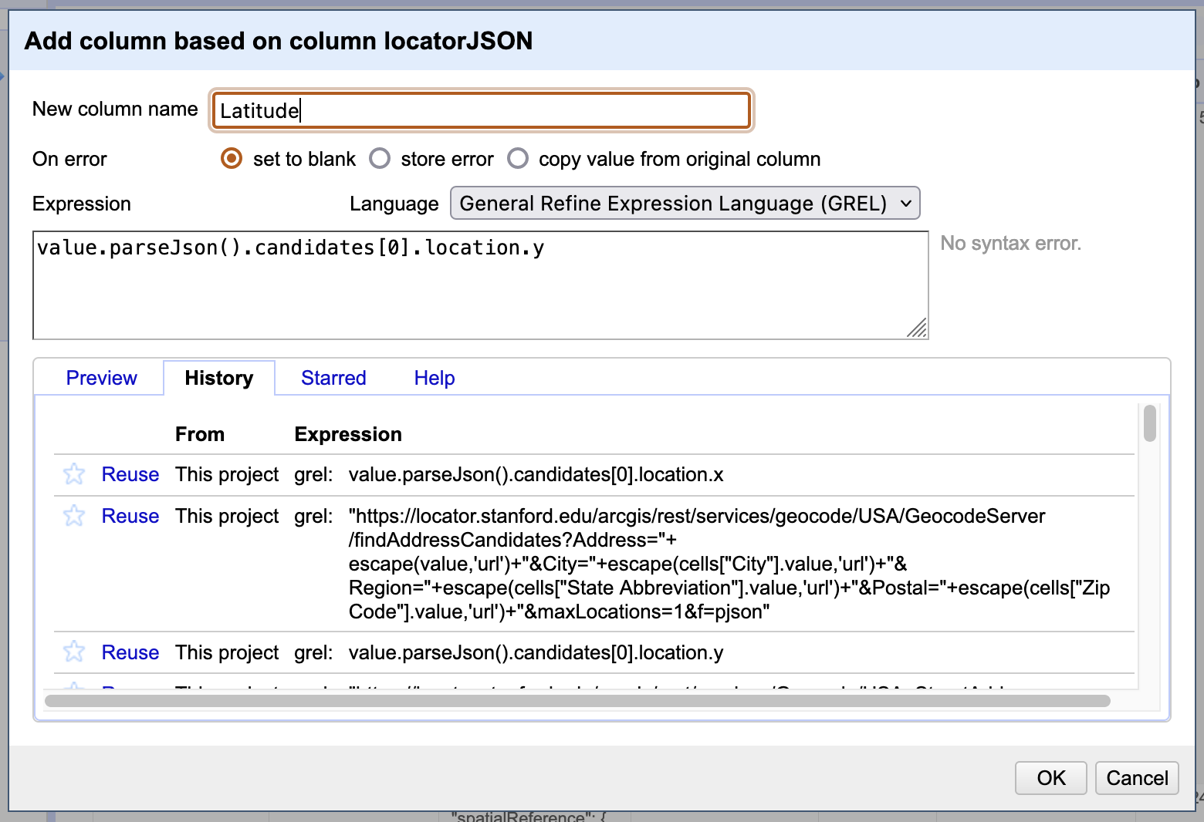1204x822 pixels.
Task: Open the Help tab
Action: (434, 378)
